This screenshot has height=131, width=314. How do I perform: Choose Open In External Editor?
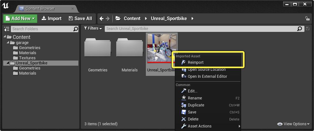click(x=208, y=76)
